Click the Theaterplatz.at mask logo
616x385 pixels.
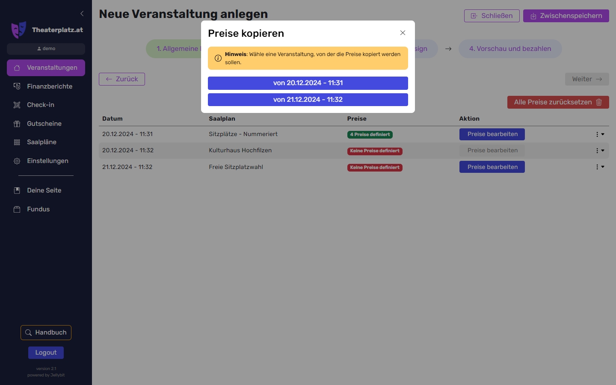[x=18, y=30]
